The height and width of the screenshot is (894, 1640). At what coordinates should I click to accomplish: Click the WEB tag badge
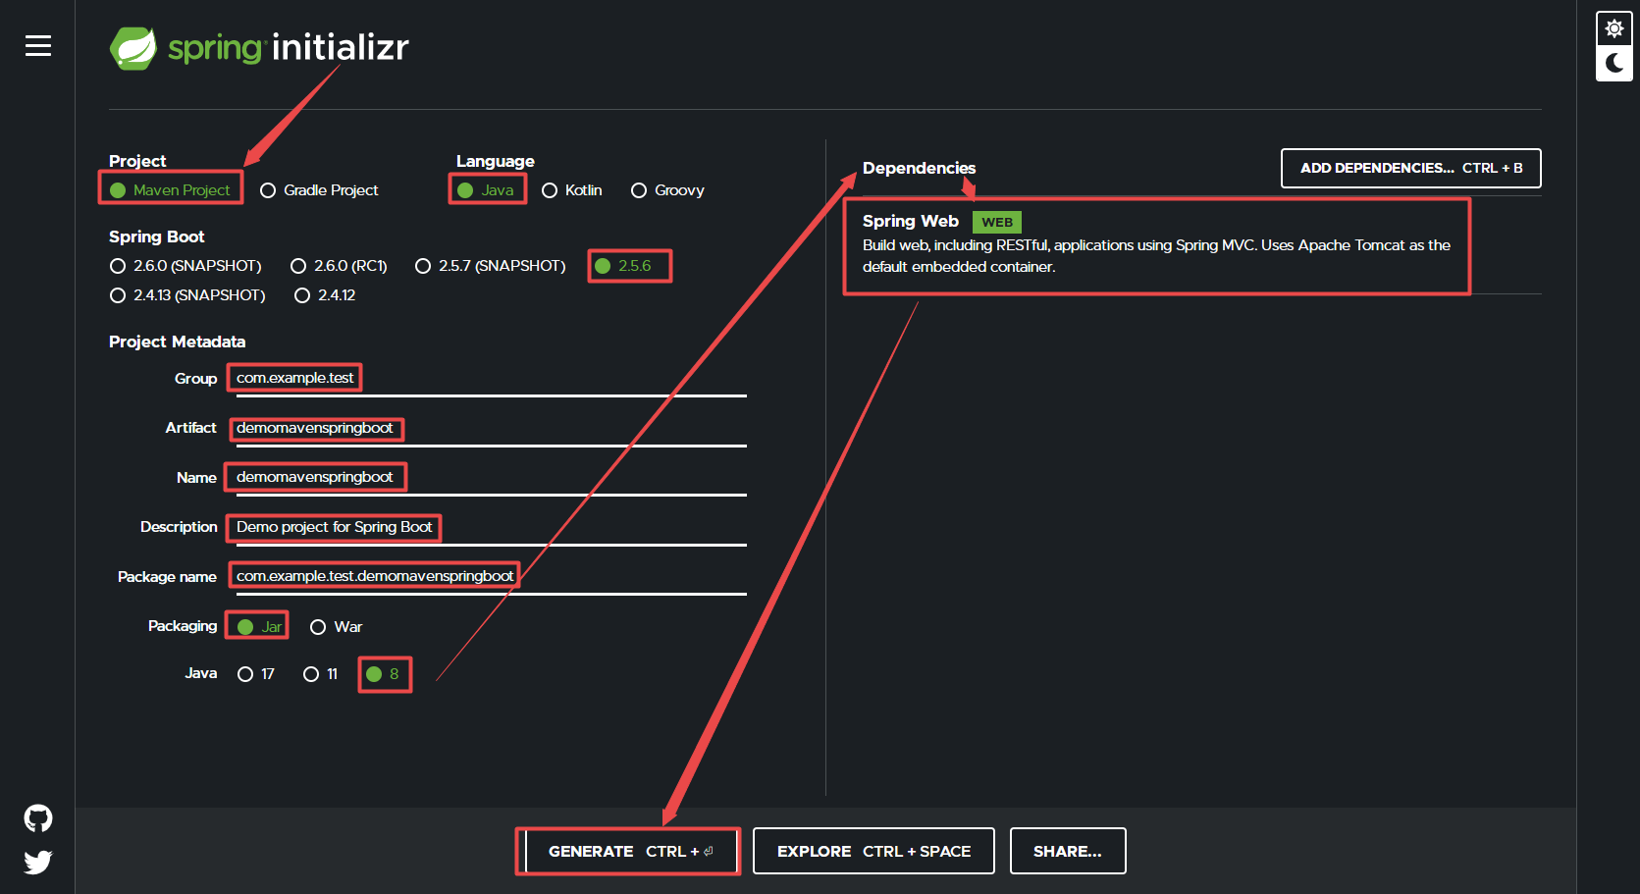tap(997, 223)
